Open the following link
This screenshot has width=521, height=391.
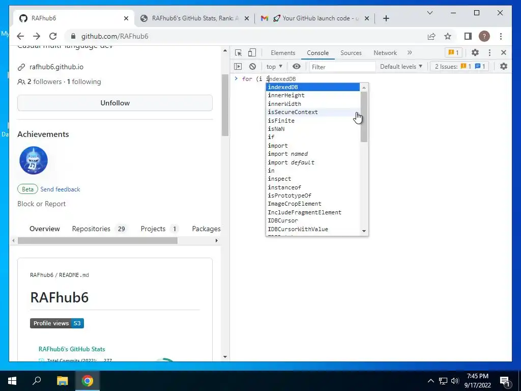(x=84, y=81)
